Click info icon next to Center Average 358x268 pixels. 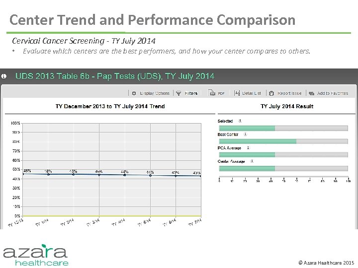click(252, 161)
